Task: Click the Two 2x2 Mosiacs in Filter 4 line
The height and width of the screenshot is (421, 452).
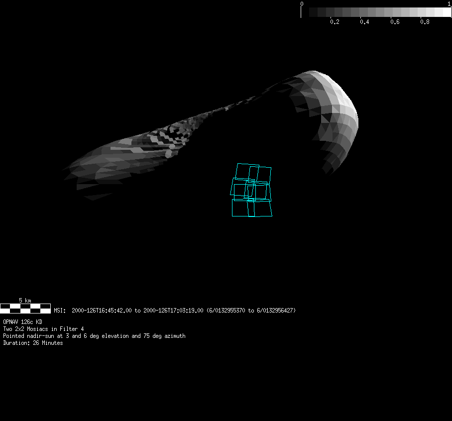Action: pos(43,329)
